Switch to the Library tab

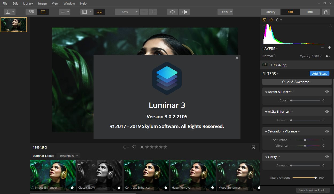(x=270, y=12)
